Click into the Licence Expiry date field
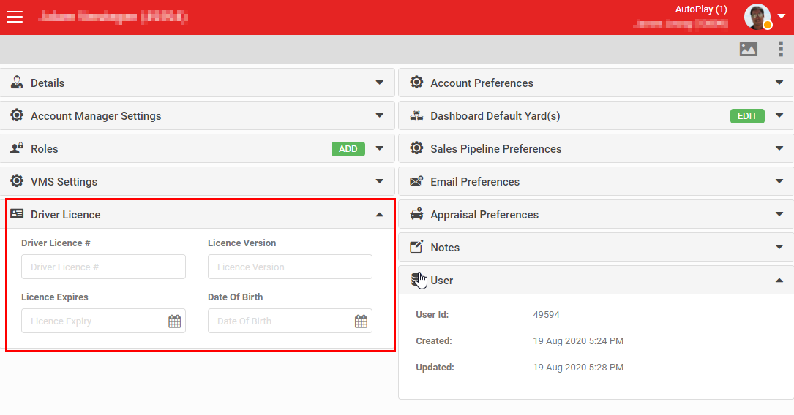794x415 pixels. 103,321
